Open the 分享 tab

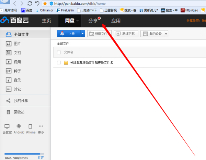[x=93, y=21]
